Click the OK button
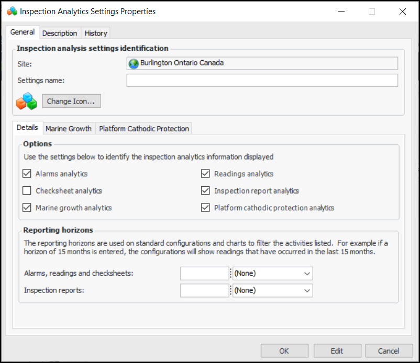The height and width of the screenshot is (363, 420). click(284, 351)
